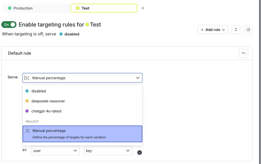261x164 pixels.
Task: Choose the chatgpt-4o-latest variation
Action: point(47,111)
